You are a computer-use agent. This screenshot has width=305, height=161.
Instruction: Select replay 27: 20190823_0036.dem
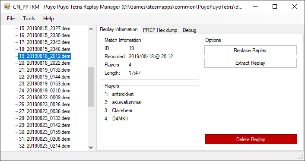(x=44, y=111)
